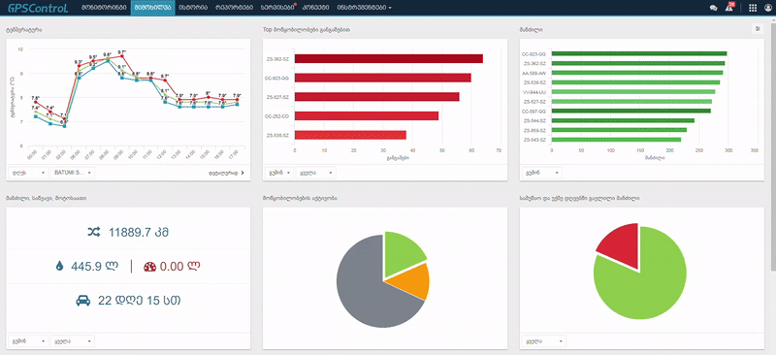Click the red bar for ZS-362-SZ
This screenshot has height=355, width=776.
(389, 59)
